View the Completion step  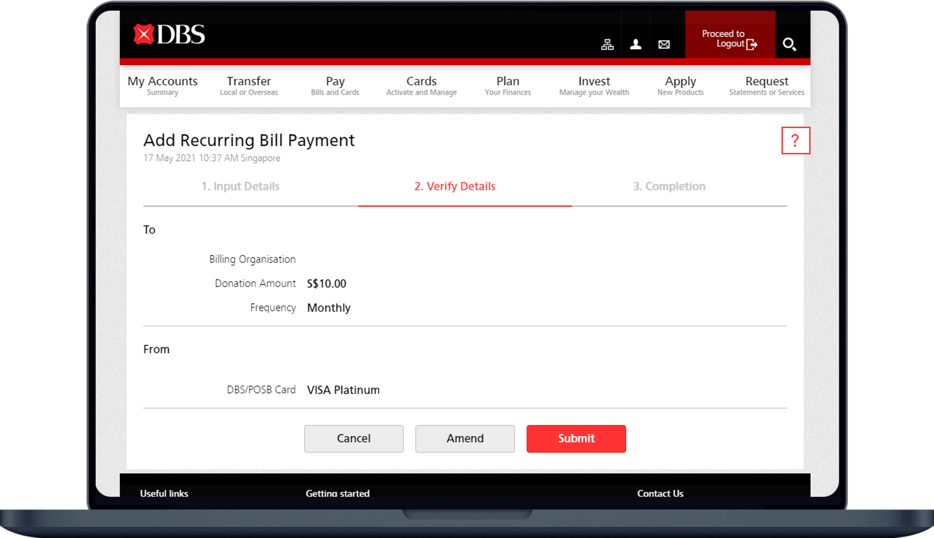[x=670, y=187]
